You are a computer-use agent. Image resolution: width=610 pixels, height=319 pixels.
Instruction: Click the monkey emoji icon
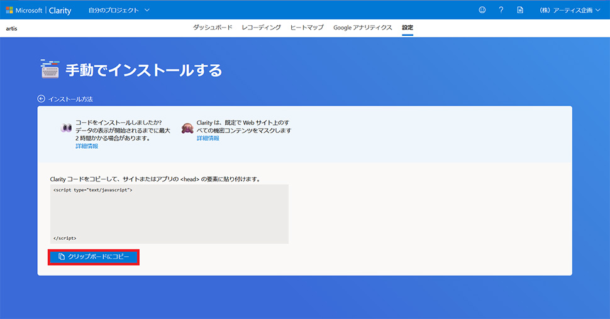tap(187, 128)
